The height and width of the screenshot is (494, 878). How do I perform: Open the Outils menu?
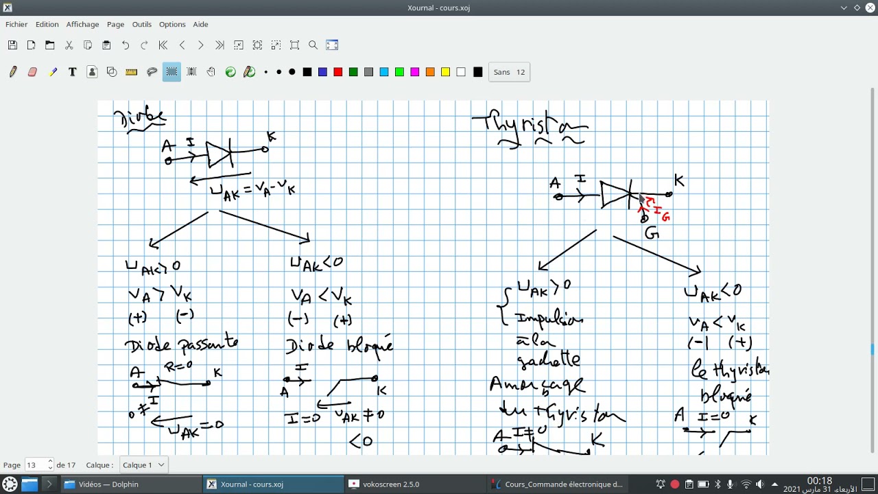tap(142, 24)
